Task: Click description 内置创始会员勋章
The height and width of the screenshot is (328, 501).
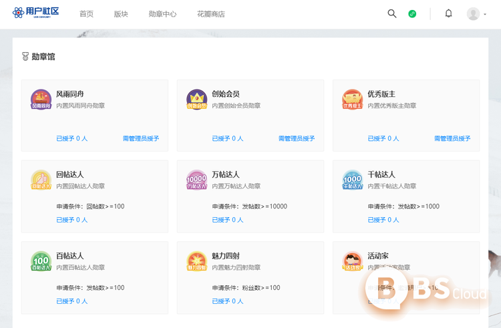Action: (236, 106)
